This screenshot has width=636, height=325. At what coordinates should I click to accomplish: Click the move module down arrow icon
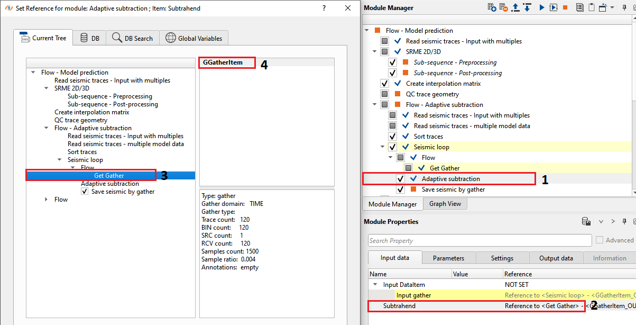[527, 7]
